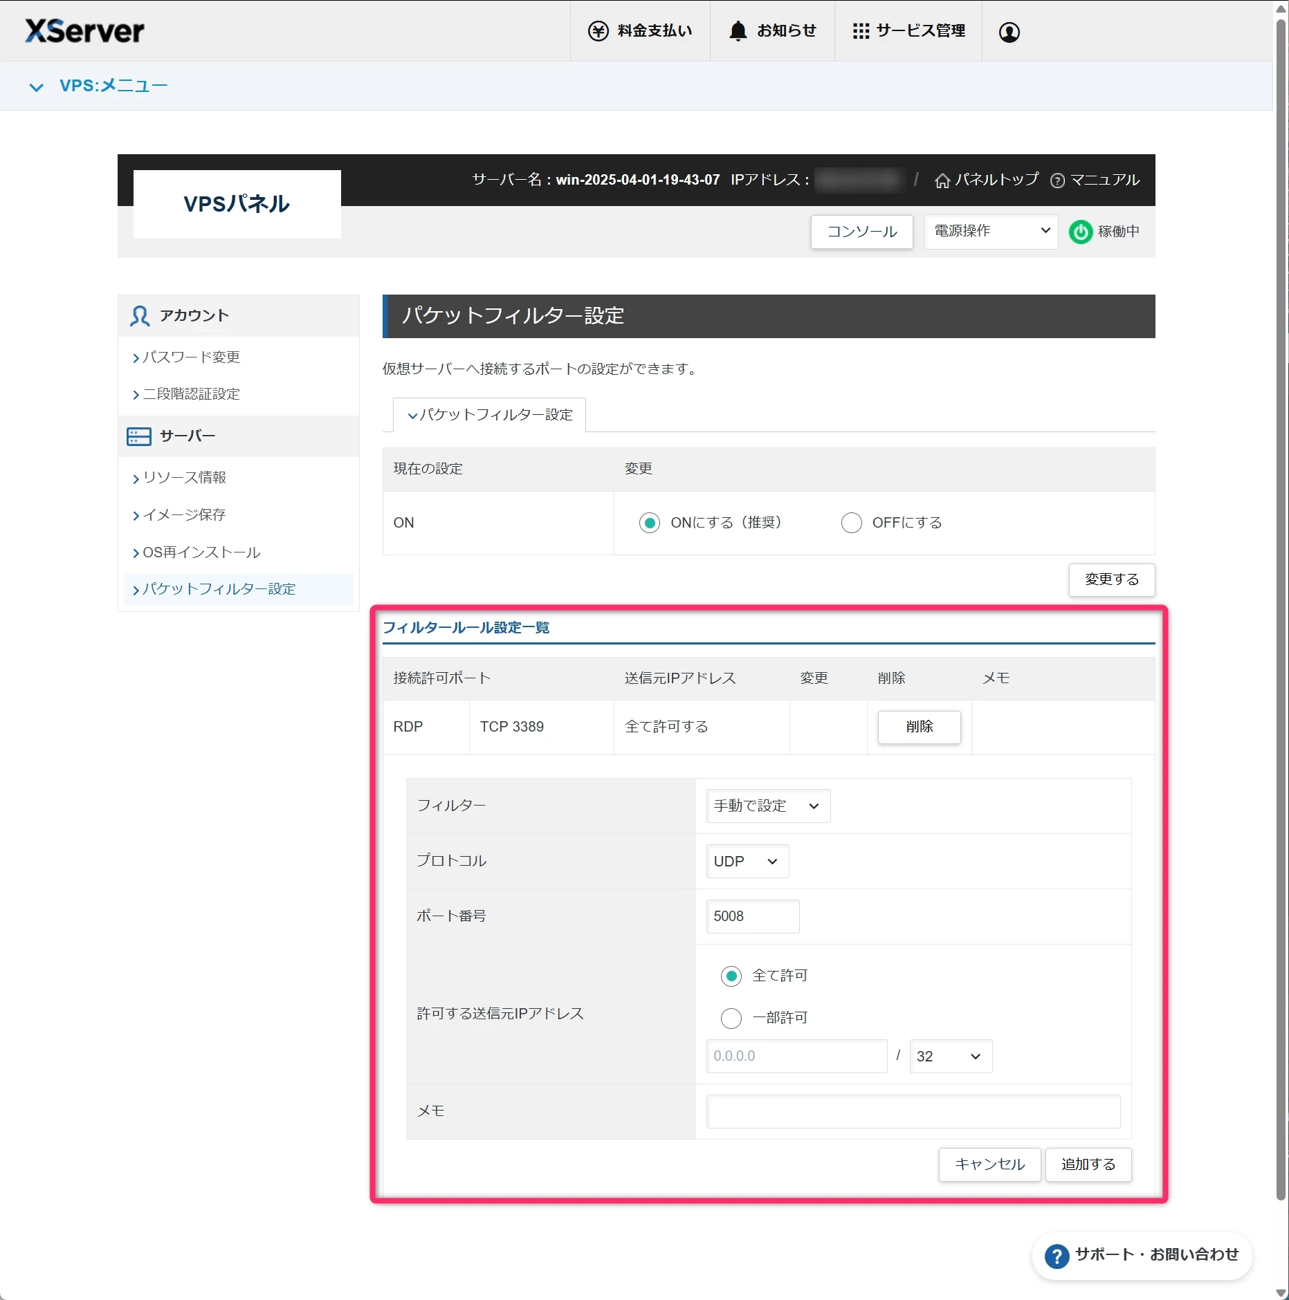Go to パネルトップ home link
This screenshot has width=1289, height=1300.
987,180
